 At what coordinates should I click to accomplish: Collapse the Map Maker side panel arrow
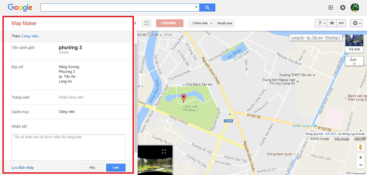point(135,23)
